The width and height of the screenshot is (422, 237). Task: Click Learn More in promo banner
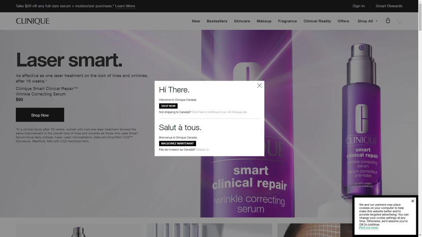pyautogui.click(x=125, y=6)
